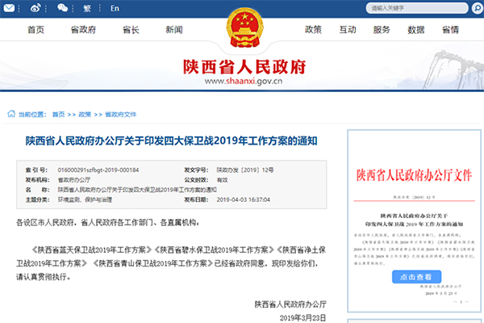Select 省长 in the navigation bar
The height and width of the screenshot is (323, 484).
(131, 30)
